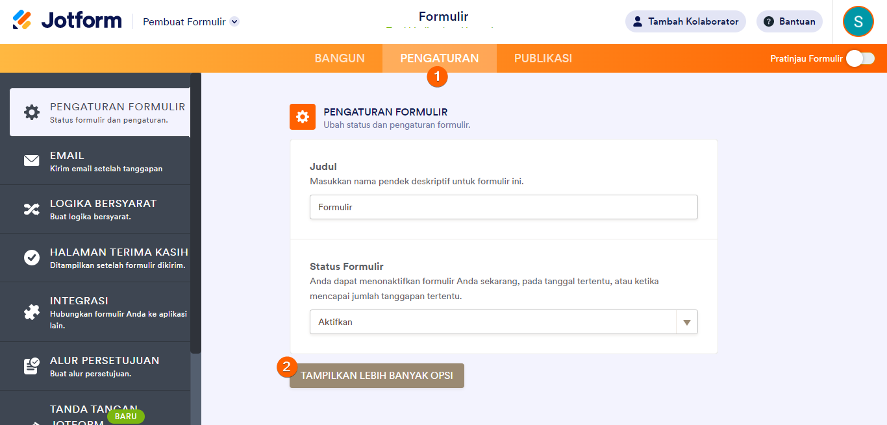Switch to the Publikasi tab
This screenshot has width=887, height=425.
click(543, 58)
